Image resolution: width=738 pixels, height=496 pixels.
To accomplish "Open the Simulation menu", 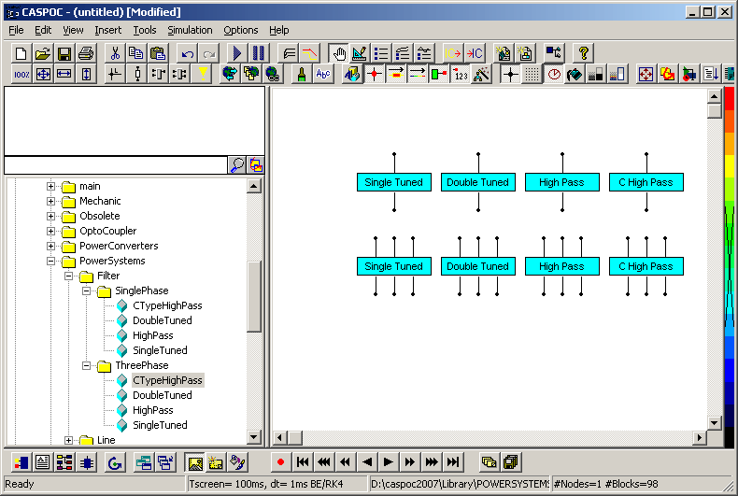I will (x=190, y=30).
